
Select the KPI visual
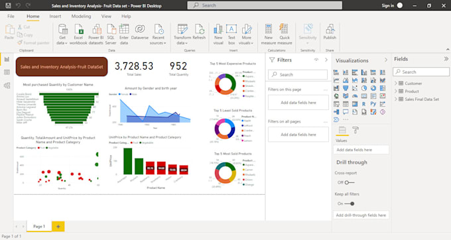383,96
